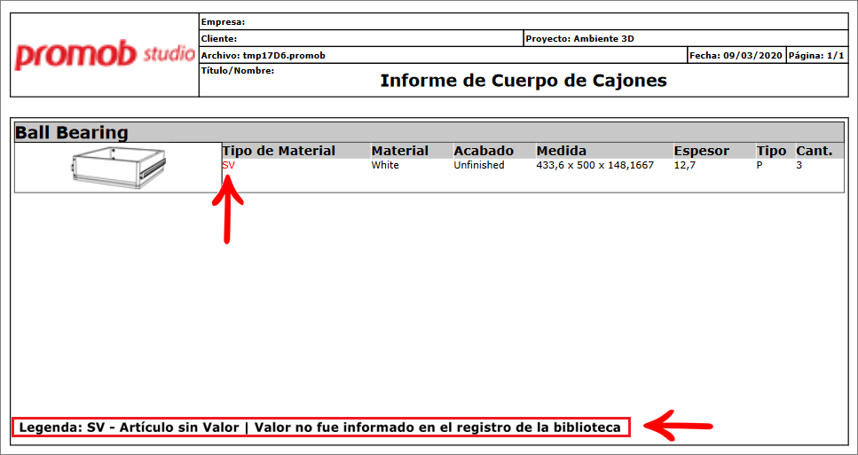Click the 433,6 x 500 x 148,1667 measurement
Image resolution: width=858 pixels, height=455 pixels.
(x=594, y=165)
